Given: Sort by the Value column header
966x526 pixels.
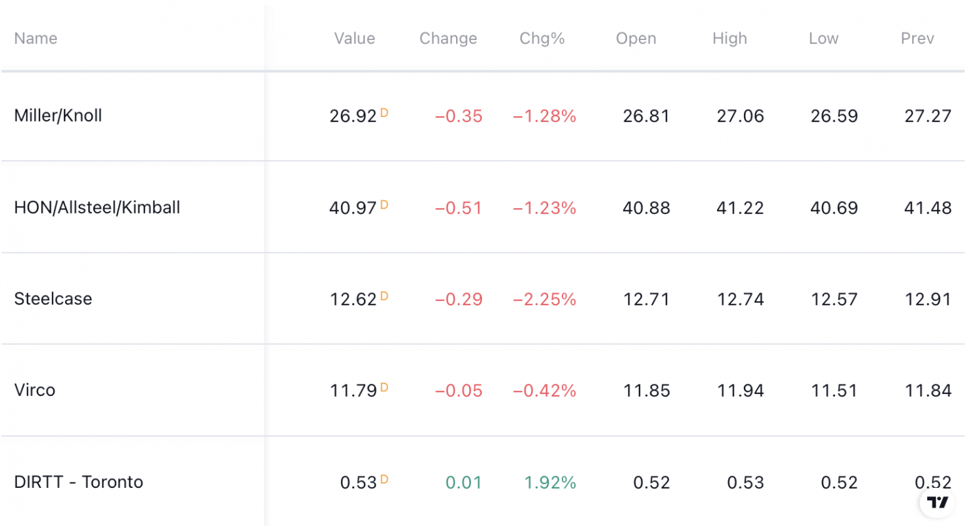Looking at the screenshot, I should click(354, 39).
